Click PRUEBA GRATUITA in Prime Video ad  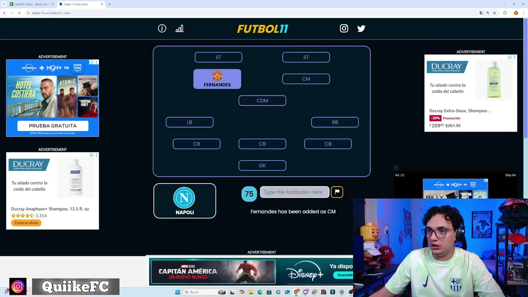click(x=53, y=126)
